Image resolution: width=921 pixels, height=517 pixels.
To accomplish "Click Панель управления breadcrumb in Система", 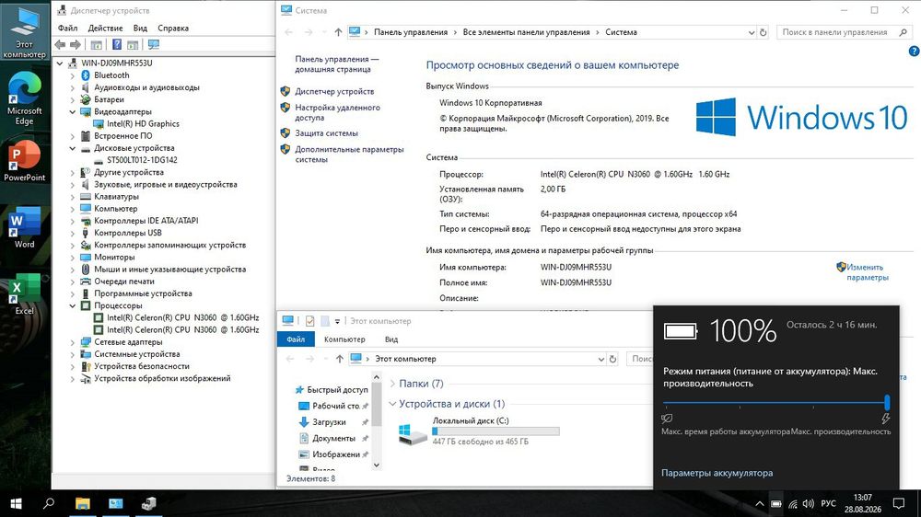I will click(411, 32).
